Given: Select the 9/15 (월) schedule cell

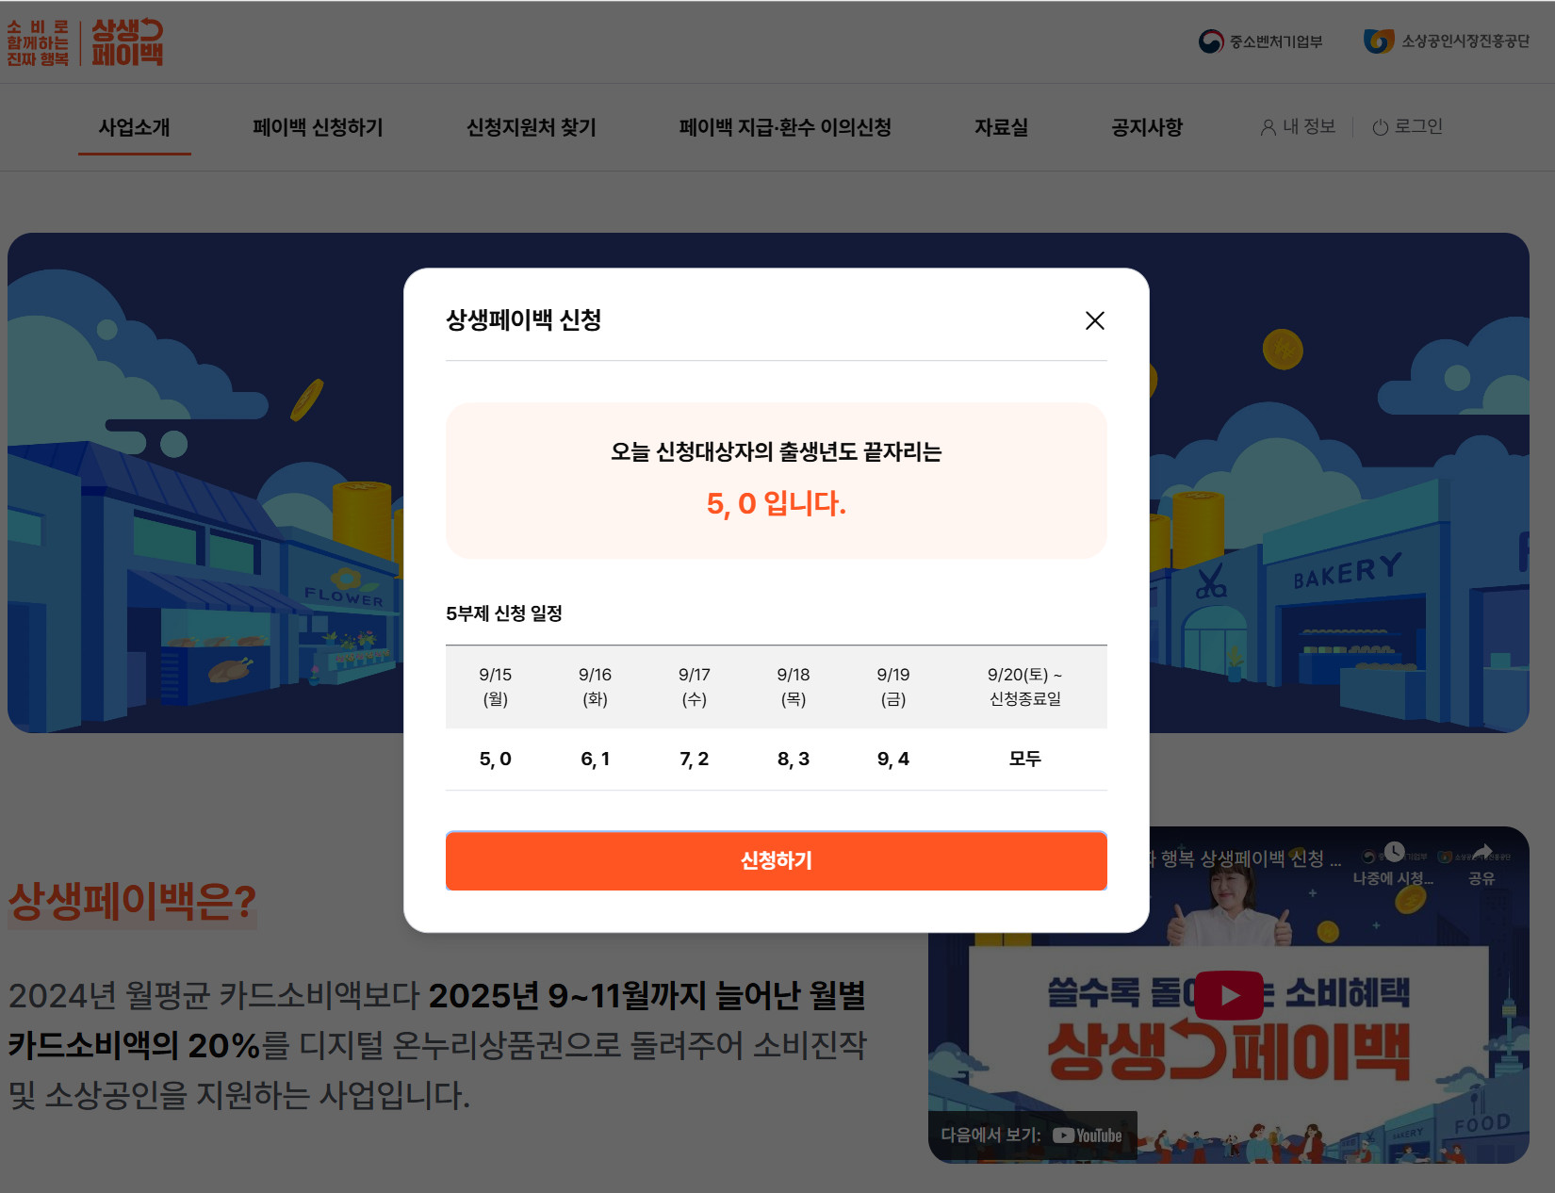Looking at the screenshot, I should [x=495, y=686].
